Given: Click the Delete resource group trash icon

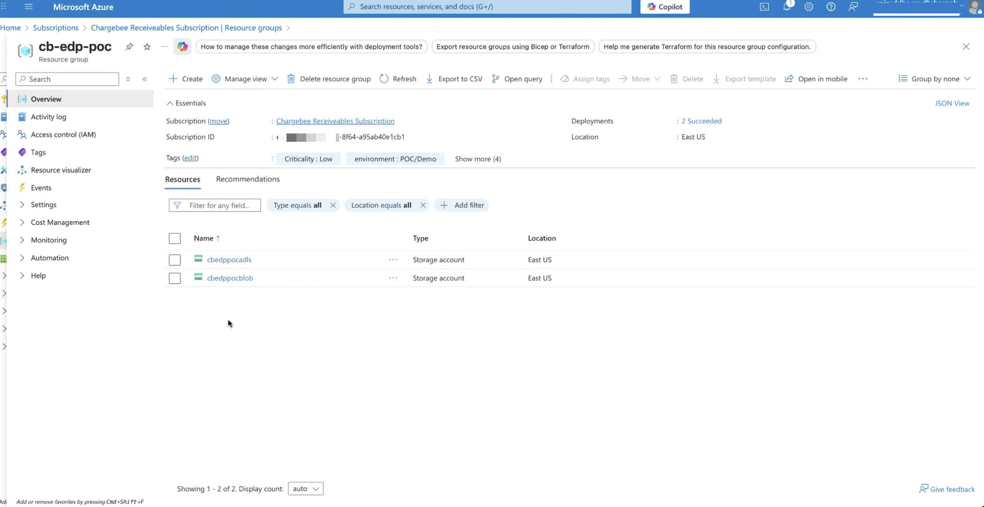Looking at the screenshot, I should pos(291,79).
